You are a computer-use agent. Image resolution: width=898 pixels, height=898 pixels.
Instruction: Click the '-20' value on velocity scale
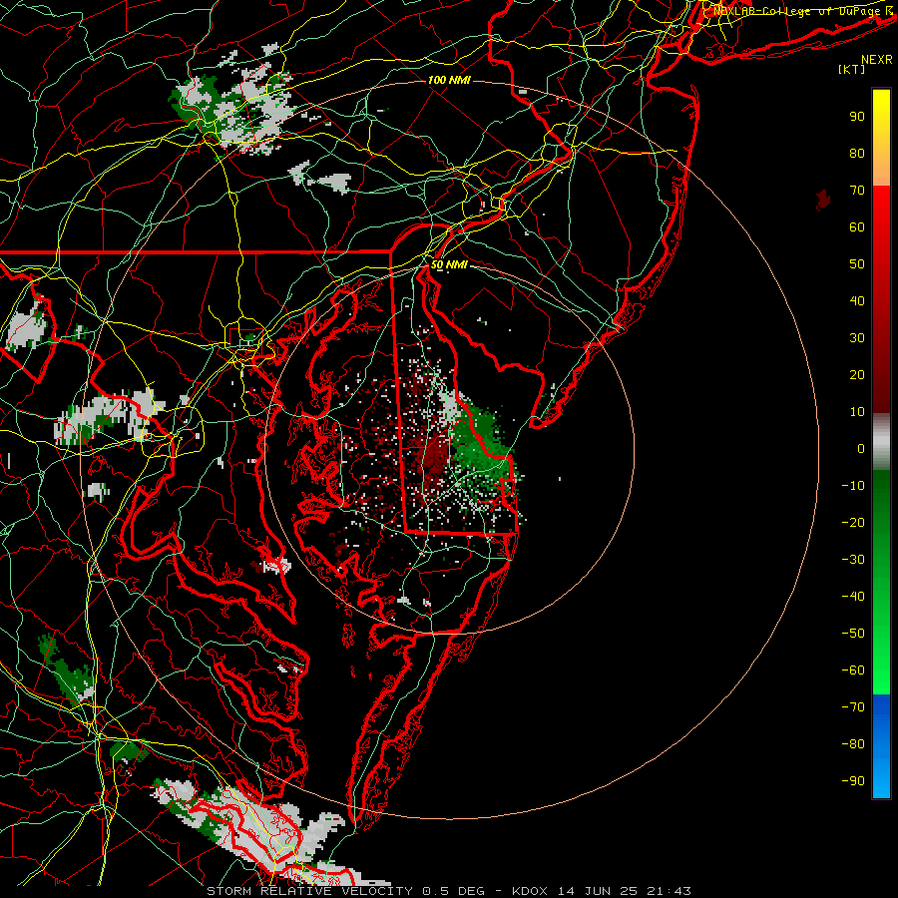[x=853, y=523]
